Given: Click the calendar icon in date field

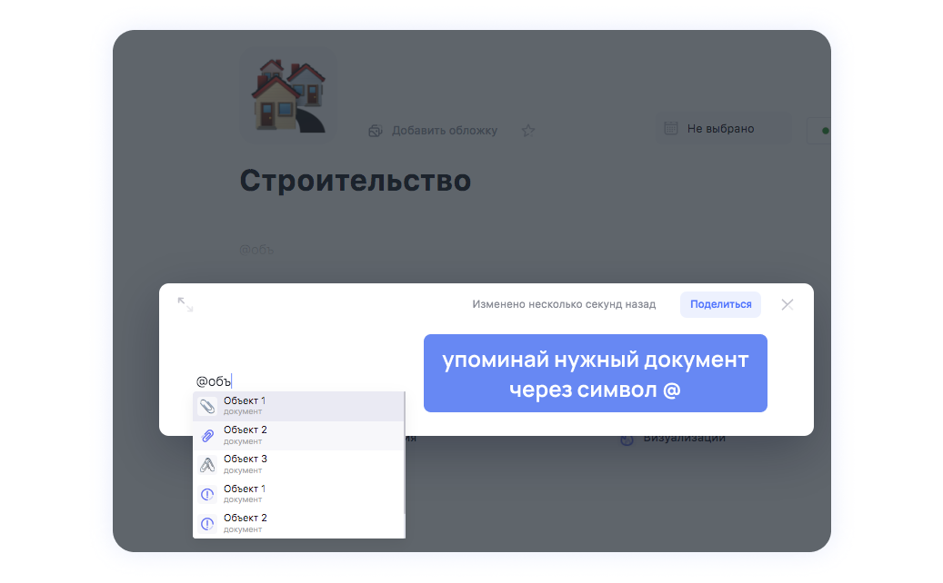Looking at the screenshot, I should [x=671, y=128].
